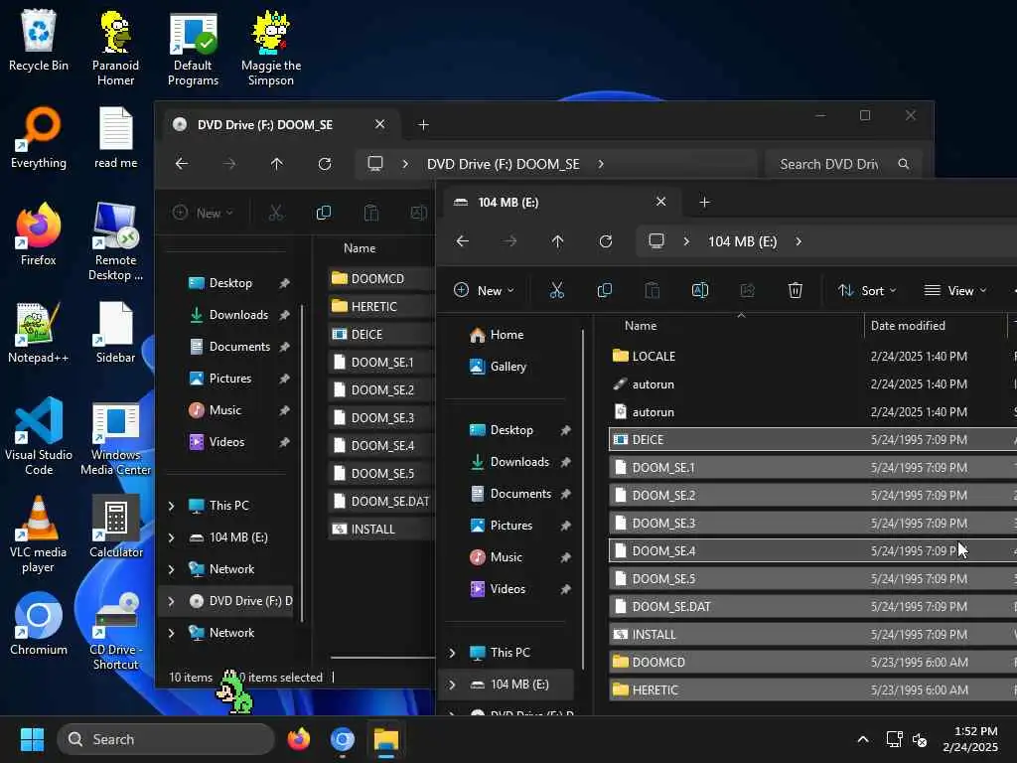Open Paranoid Homer desktop icon

pos(115,48)
